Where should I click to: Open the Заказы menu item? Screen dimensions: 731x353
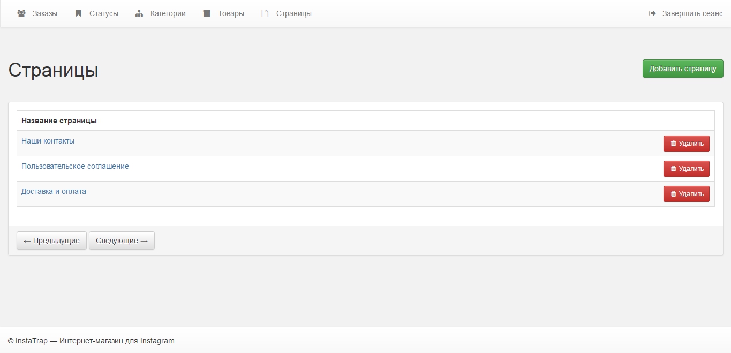coord(44,13)
